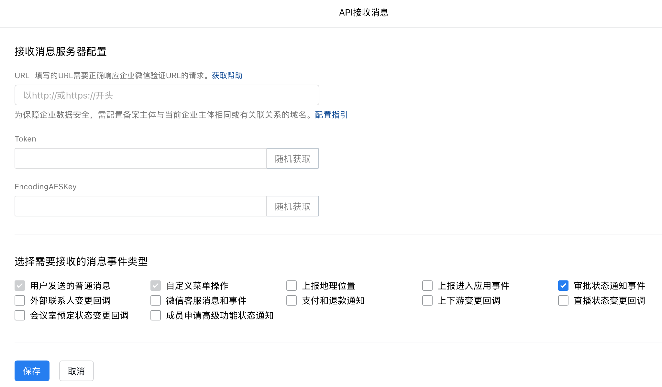Viewport: 662px width, 387px height.
Task: Check 直播状态变更回调 checkbox
Action: (563, 300)
